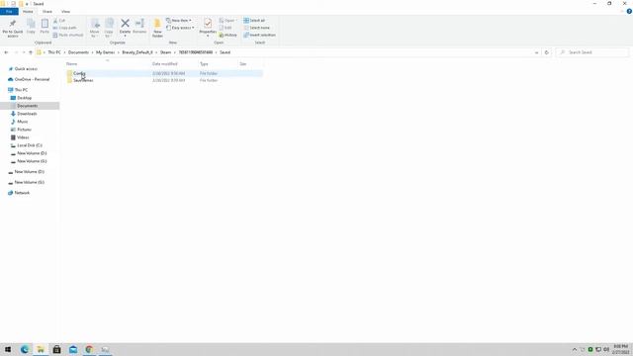This screenshot has height=356, width=633.
Task: Click Select all in the ribbon
Action: tap(254, 21)
